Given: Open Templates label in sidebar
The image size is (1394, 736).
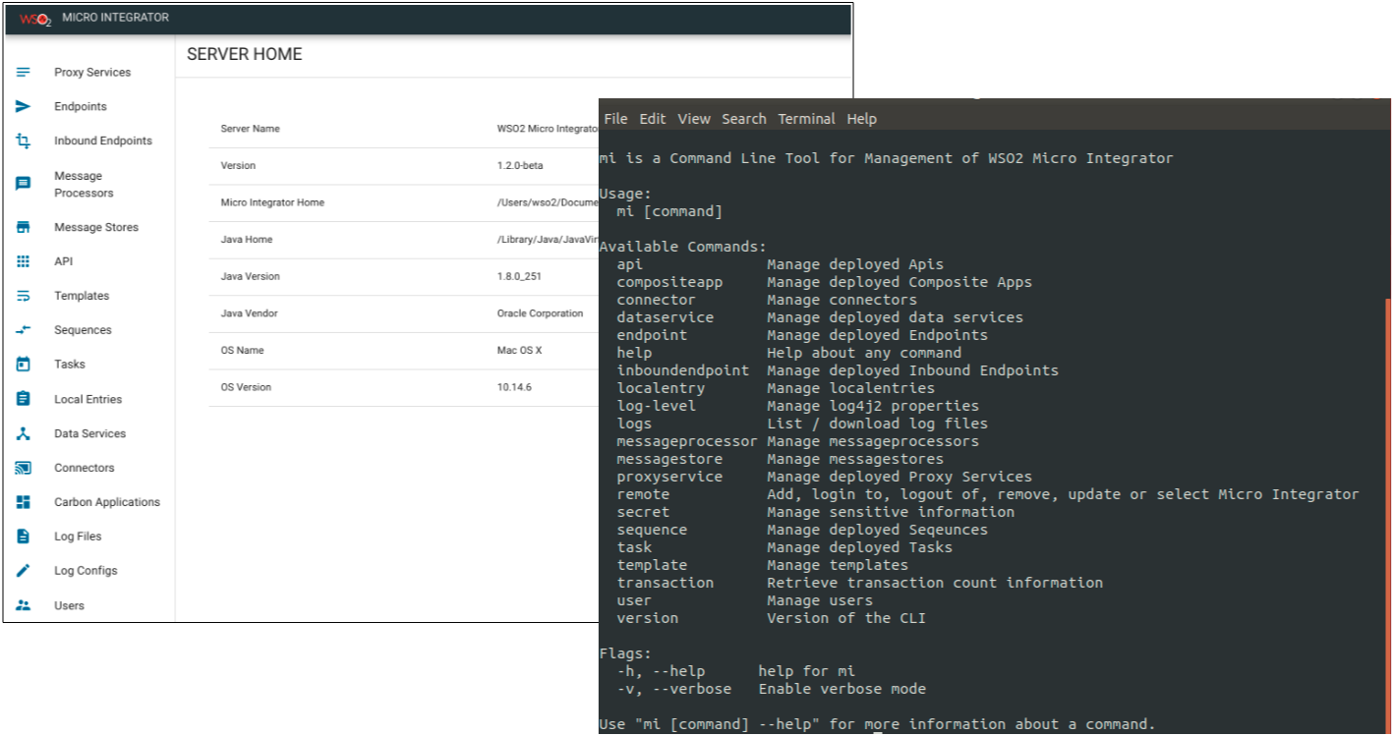Looking at the screenshot, I should pos(82,296).
